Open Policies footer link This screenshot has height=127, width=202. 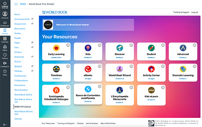click(x=80, y=123)
